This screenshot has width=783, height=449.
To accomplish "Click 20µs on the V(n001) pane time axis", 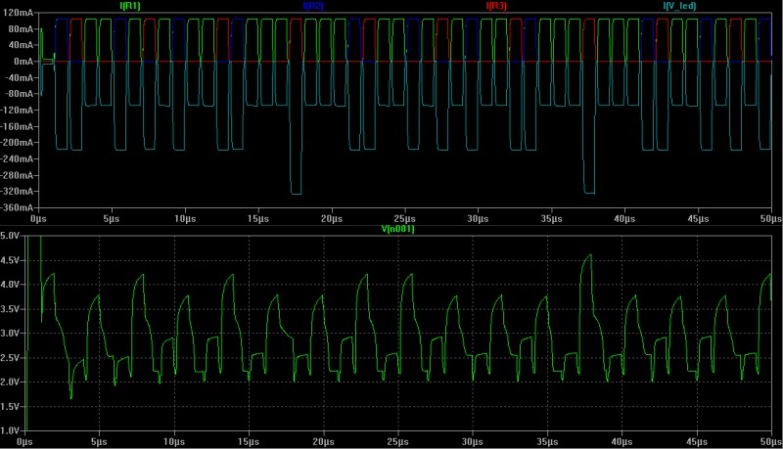I will point(323,442).
